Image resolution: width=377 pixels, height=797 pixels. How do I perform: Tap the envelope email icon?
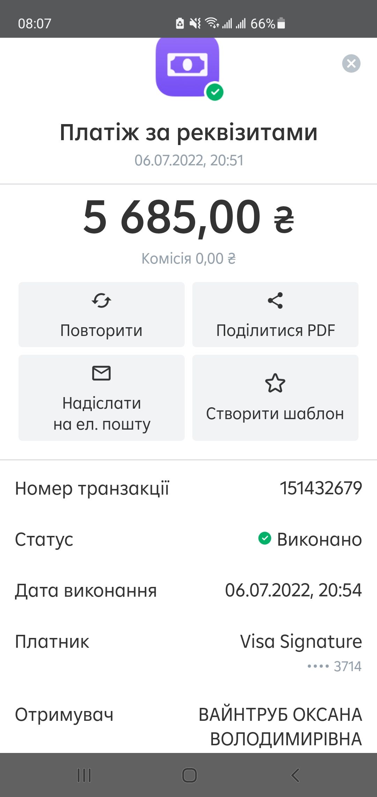pos(101,373)
